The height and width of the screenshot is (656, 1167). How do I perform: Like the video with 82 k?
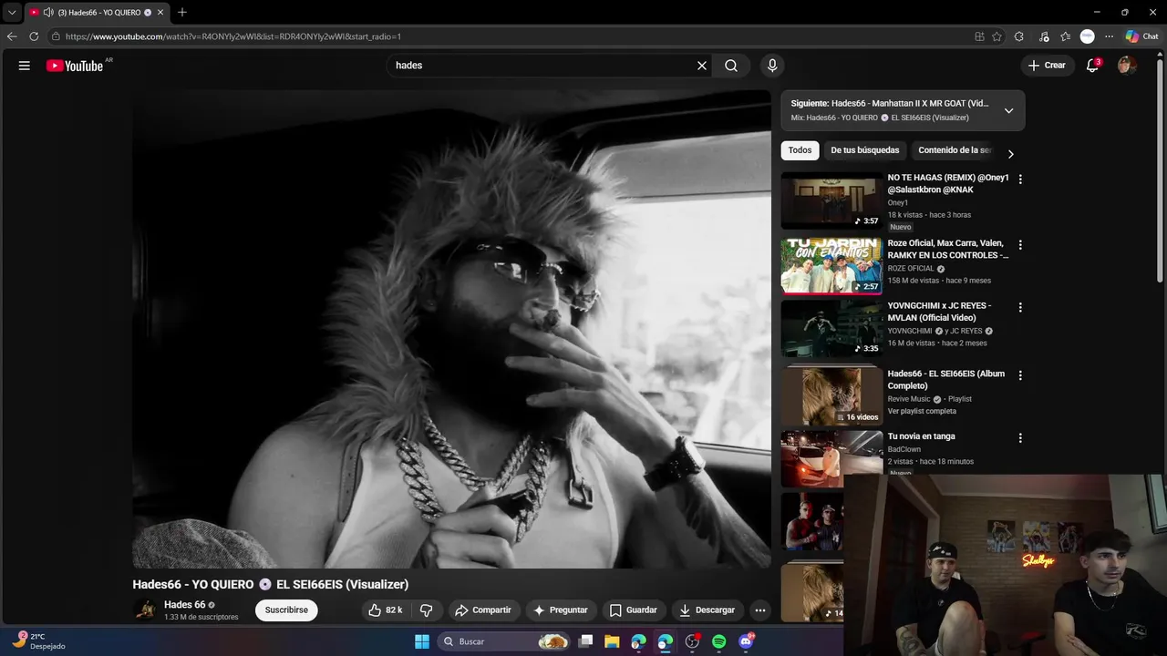[x=386, y=610]
